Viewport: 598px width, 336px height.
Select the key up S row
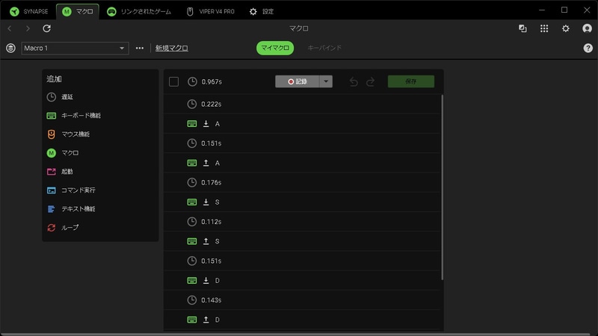coord(302,241)
